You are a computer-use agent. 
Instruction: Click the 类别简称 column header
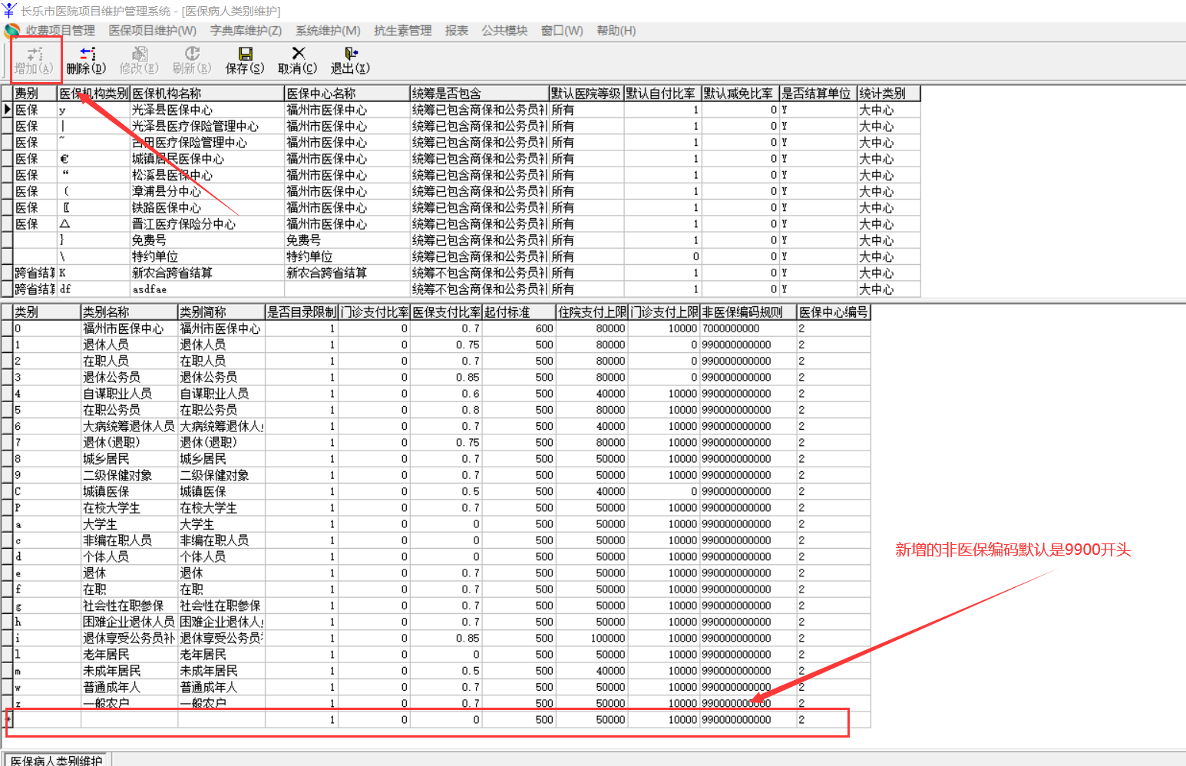(x=221, y=312)
